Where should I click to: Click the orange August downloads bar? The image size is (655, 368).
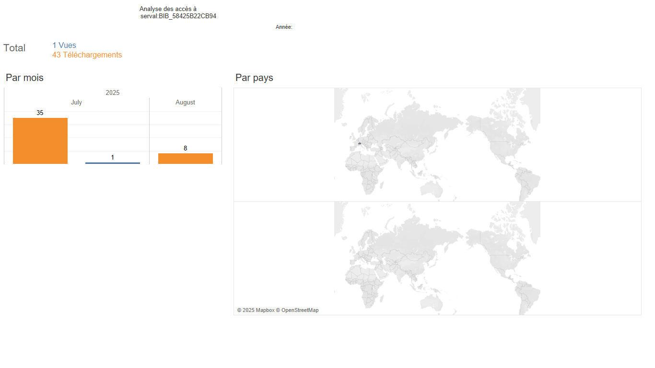[186, 159]
